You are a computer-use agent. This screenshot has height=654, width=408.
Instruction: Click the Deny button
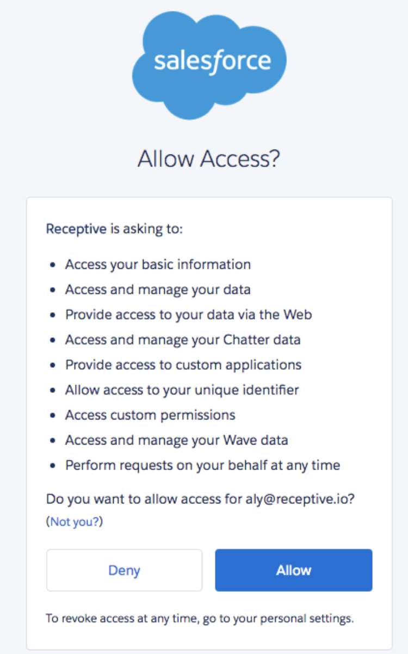click(x=124, y=570)
